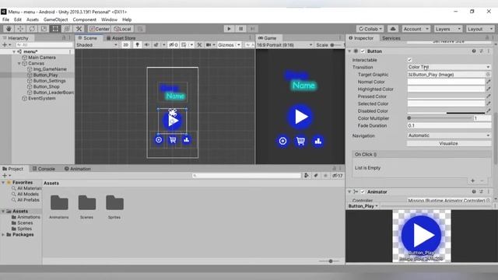The height and width of the screenshot is (280, 498).
Task: Click the Step frame button
Action: pos(252,29)
